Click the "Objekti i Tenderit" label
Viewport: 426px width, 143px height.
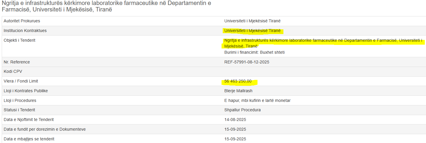tap(19, 40)
